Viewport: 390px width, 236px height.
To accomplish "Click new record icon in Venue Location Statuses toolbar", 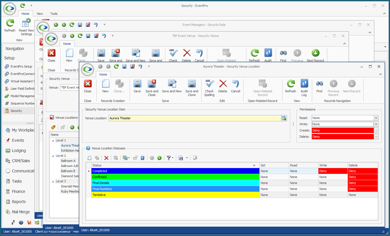I will coord(90,158).
